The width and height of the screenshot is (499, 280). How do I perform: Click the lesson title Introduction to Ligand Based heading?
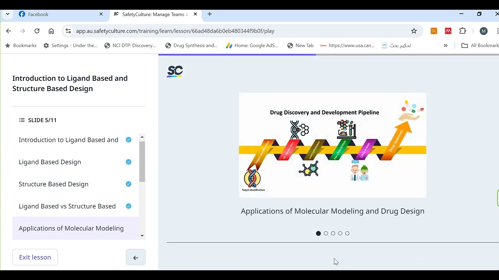(x=70, y=83)
